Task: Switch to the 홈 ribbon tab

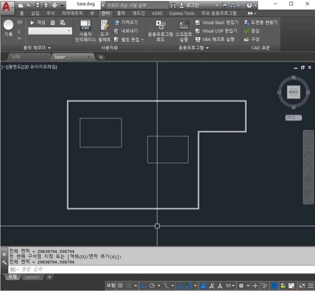Action: [x=22, y=13]
